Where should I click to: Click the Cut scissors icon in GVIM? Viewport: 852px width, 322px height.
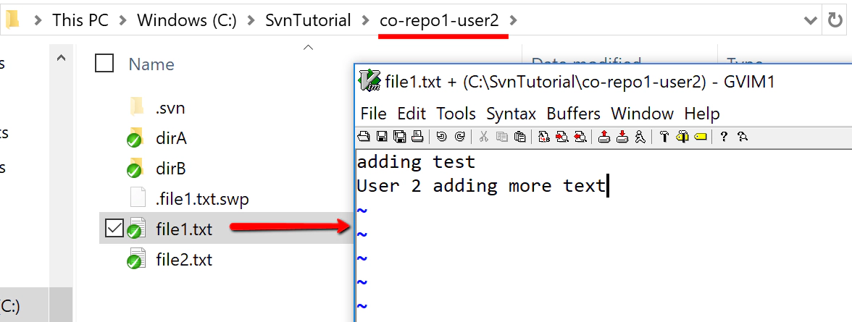pos(484,137)
